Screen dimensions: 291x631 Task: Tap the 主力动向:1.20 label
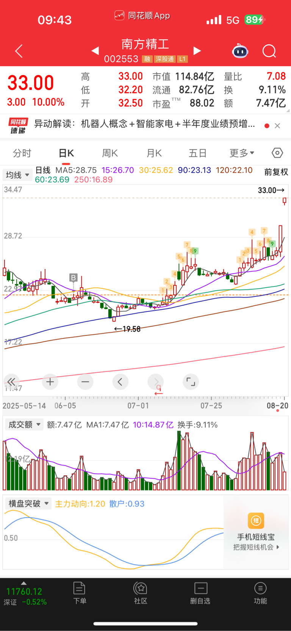[80, 504]
